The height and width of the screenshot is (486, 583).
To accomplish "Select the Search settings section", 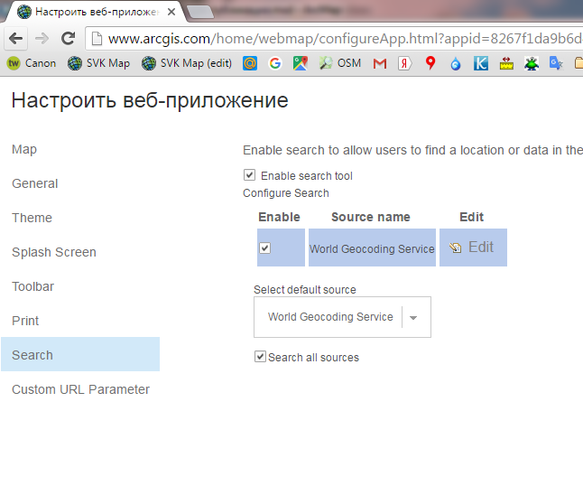I will (80, 354).
